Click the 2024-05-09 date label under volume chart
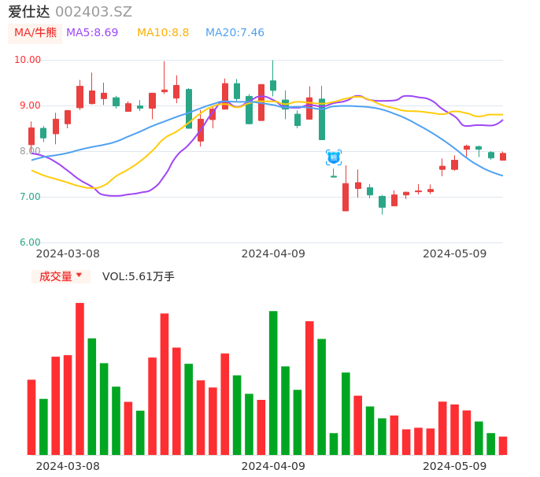The image size is (540, 477). click(x=454, y=466)
